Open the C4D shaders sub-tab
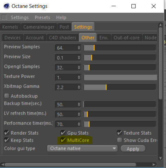The height and width of the screenshot is (168, 166). click(63, 37)
